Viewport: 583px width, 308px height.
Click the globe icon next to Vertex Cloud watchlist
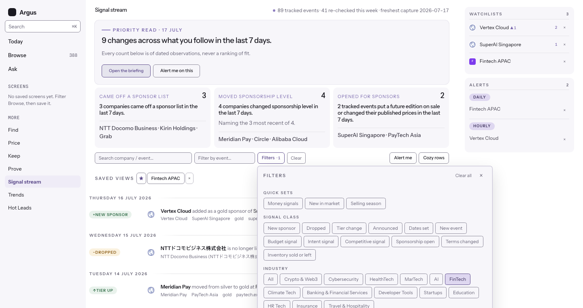click(472, 28)
